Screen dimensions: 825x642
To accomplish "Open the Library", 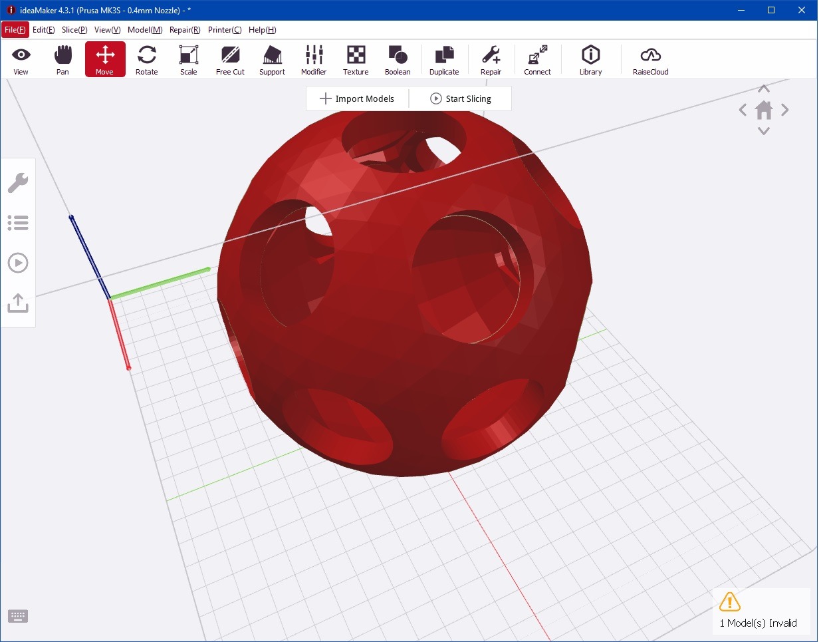I will (x=590, y=60).
